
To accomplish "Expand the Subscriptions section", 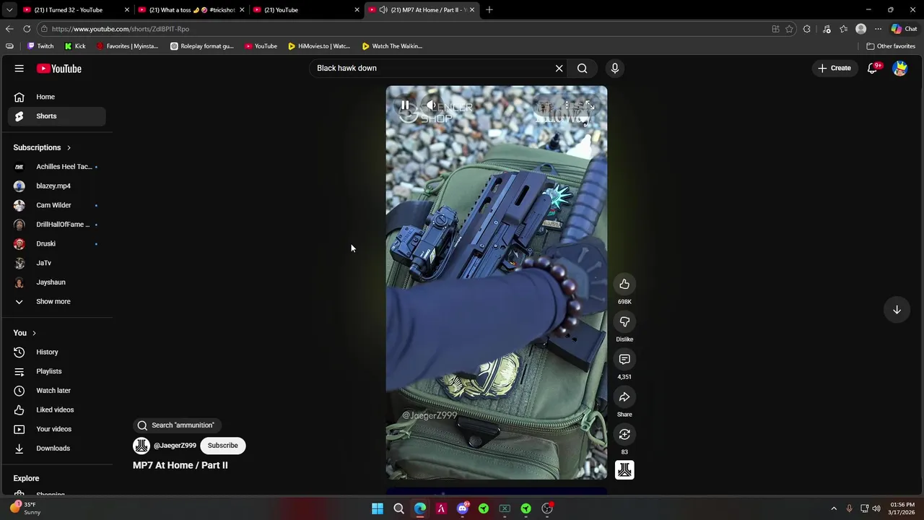I will (42, 147).
